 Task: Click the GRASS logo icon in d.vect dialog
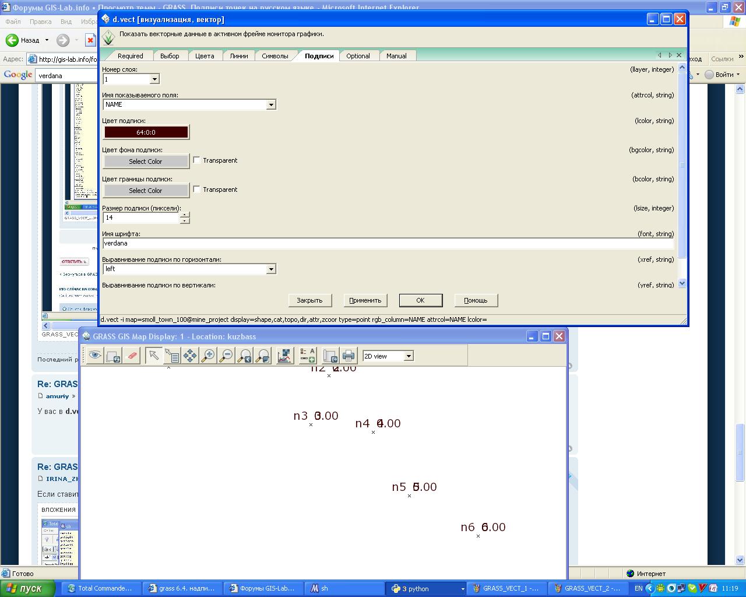pyautogui.click(x=108, y=37)
